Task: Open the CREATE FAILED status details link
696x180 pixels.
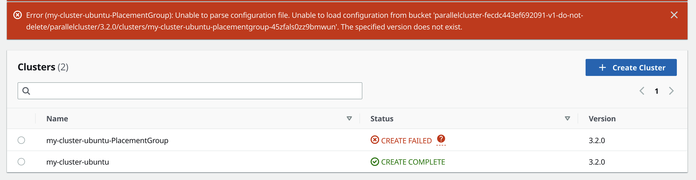Action: [406, 140]
